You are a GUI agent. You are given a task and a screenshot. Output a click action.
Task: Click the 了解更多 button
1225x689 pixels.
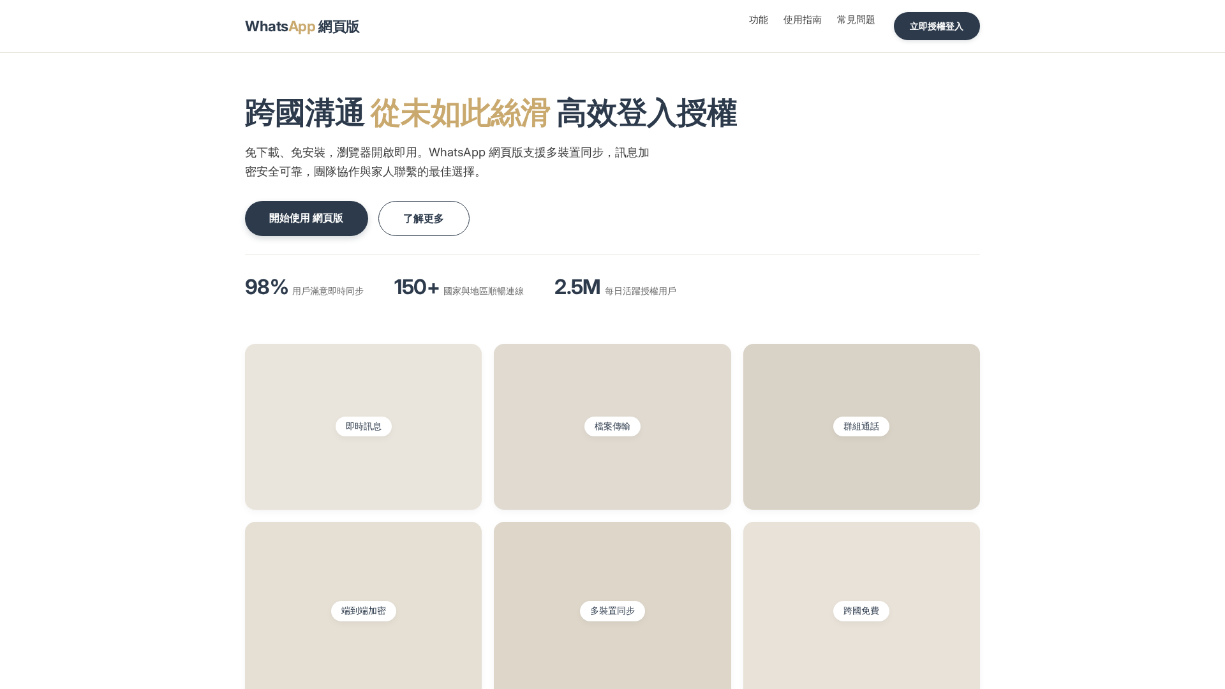[424, 218]
